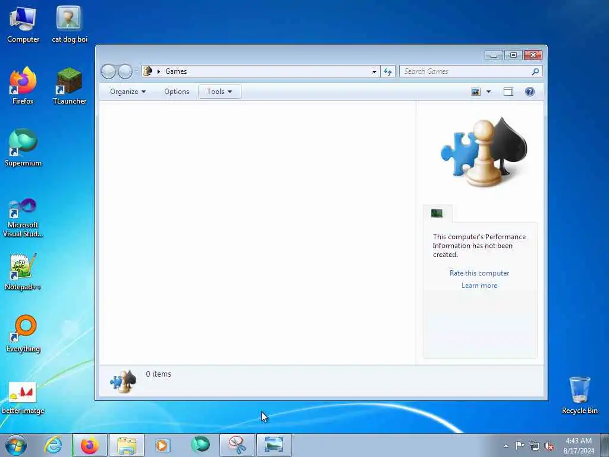Refresh the Games folder view
The height and width of the screenshot is (457, 609).
(x=388, y=71)
